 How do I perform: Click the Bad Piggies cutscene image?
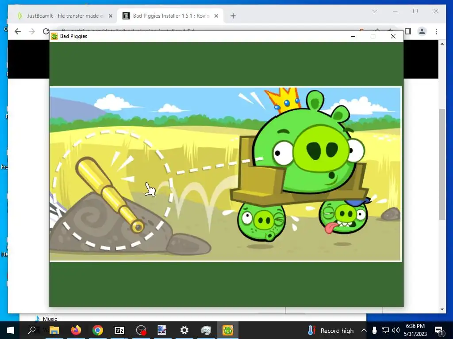pyautogui.click(x=225, y=174)
